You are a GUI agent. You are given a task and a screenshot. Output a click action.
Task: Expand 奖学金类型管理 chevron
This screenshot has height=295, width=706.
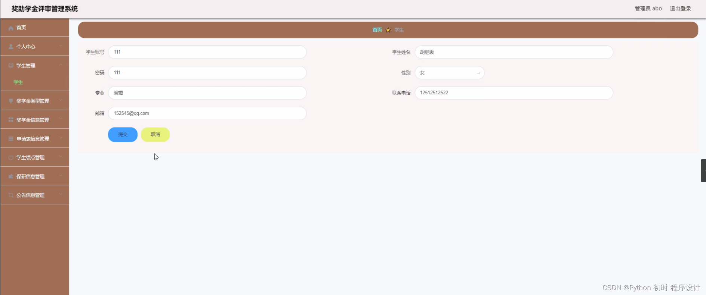tap(61, 100)
